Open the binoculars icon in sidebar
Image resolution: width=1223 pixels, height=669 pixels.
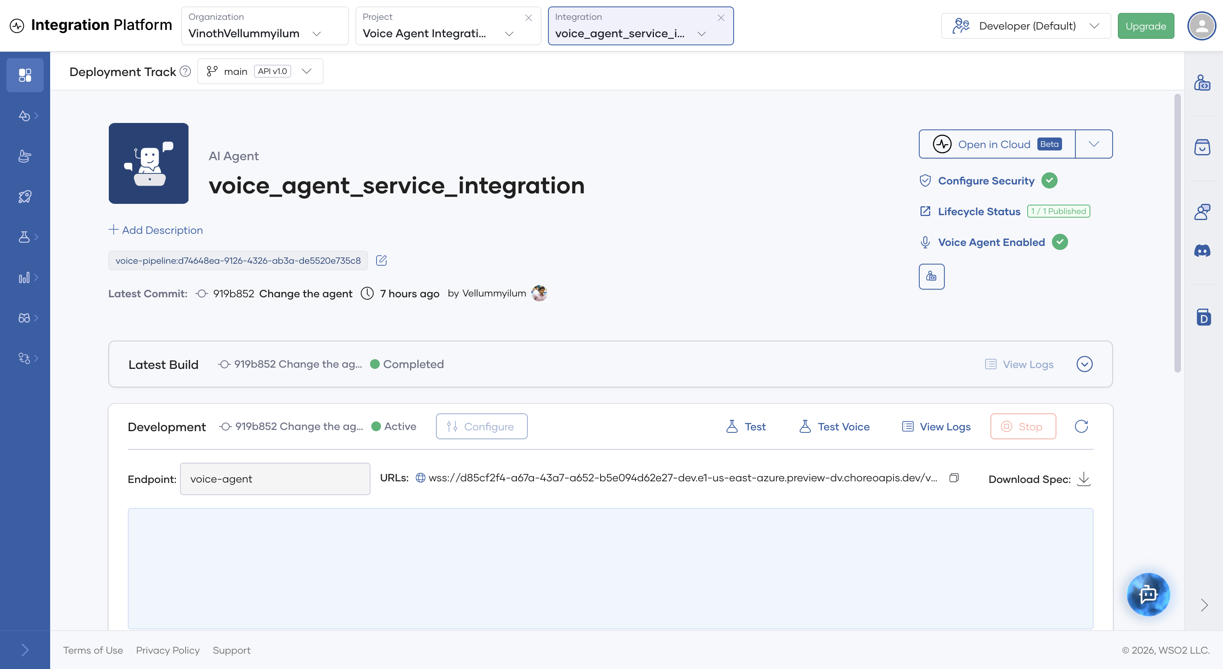[25, 318]
